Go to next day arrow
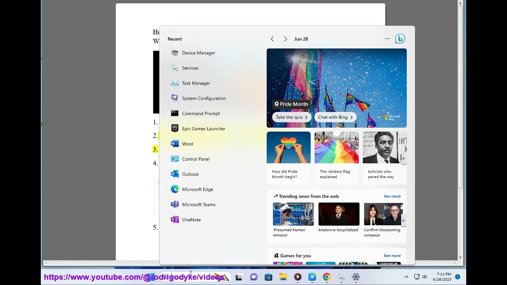507x285 pixels. pos(285,39)
